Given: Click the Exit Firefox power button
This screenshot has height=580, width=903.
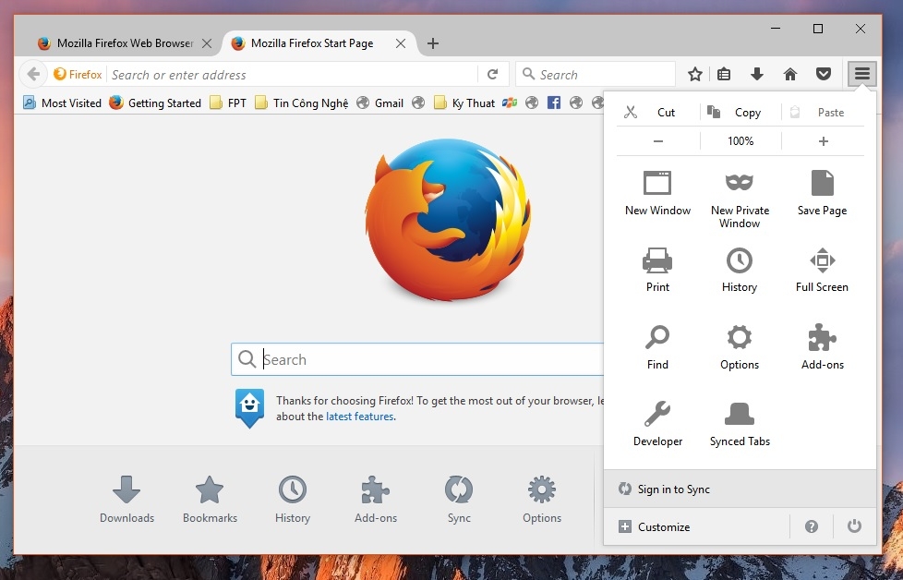Looking at the screenshot, I should pos(855,526).
